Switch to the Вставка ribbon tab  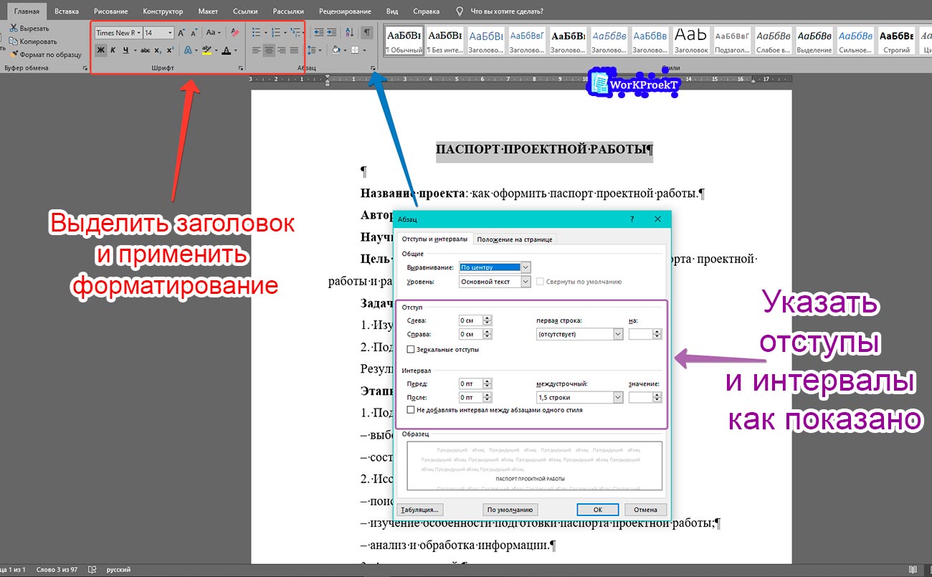click(x=67, y=11)
